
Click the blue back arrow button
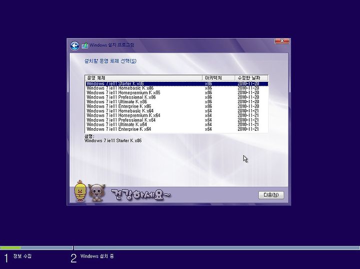click(x=74, y=45)
